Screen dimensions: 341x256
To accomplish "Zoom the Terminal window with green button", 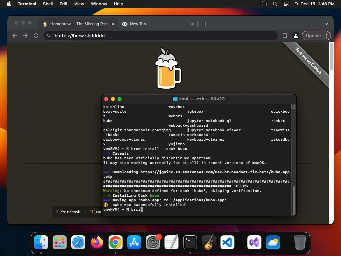I will [120, 99].
